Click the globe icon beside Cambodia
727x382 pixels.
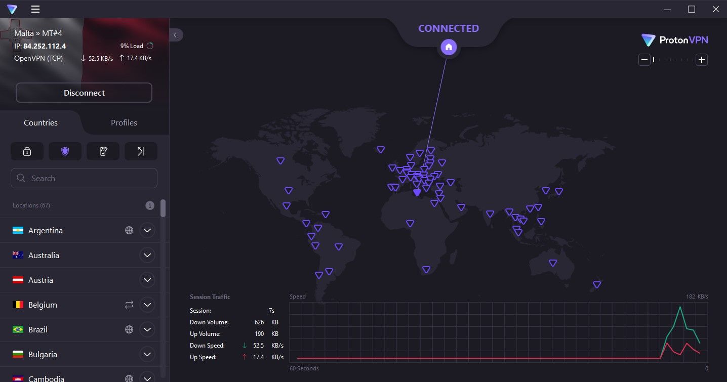point(129,377)
